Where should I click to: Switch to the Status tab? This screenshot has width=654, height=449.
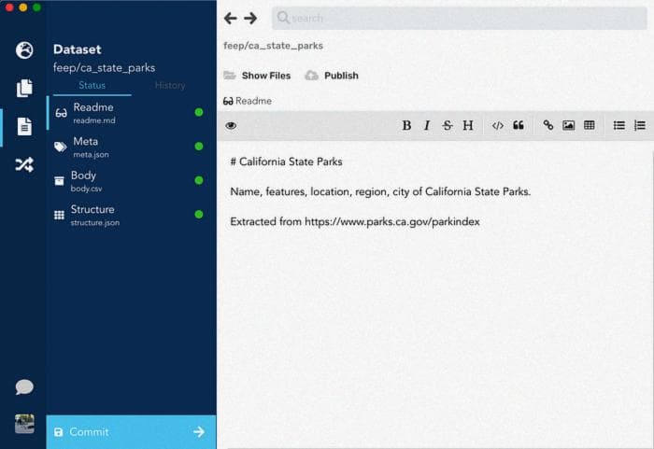[x=92, y=86]
